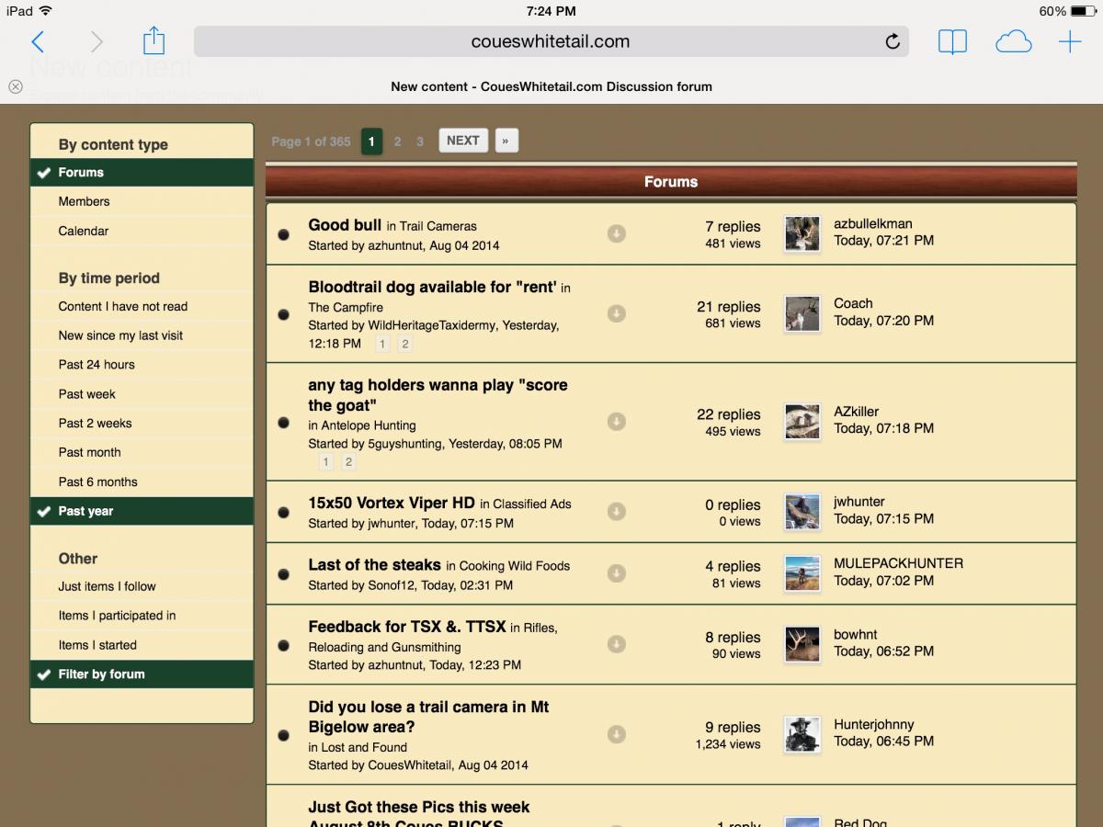The image size is (1103, 827).
Task: Filter by Past 2 weeks
Action: pyautogui.click(x=142, y=424)
